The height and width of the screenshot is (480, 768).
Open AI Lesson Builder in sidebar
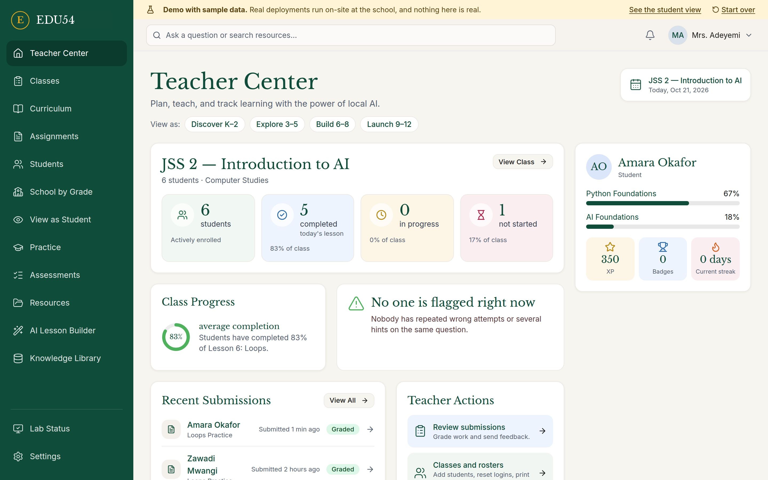click(67, 330)
